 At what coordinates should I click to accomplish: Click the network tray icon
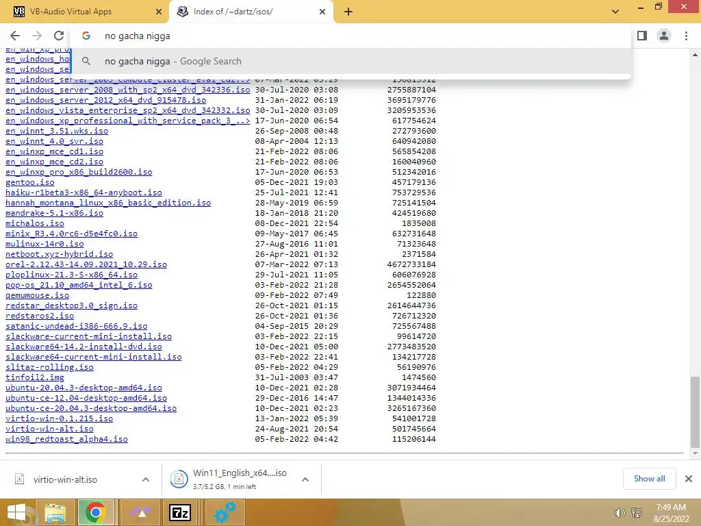pos(637,513)
